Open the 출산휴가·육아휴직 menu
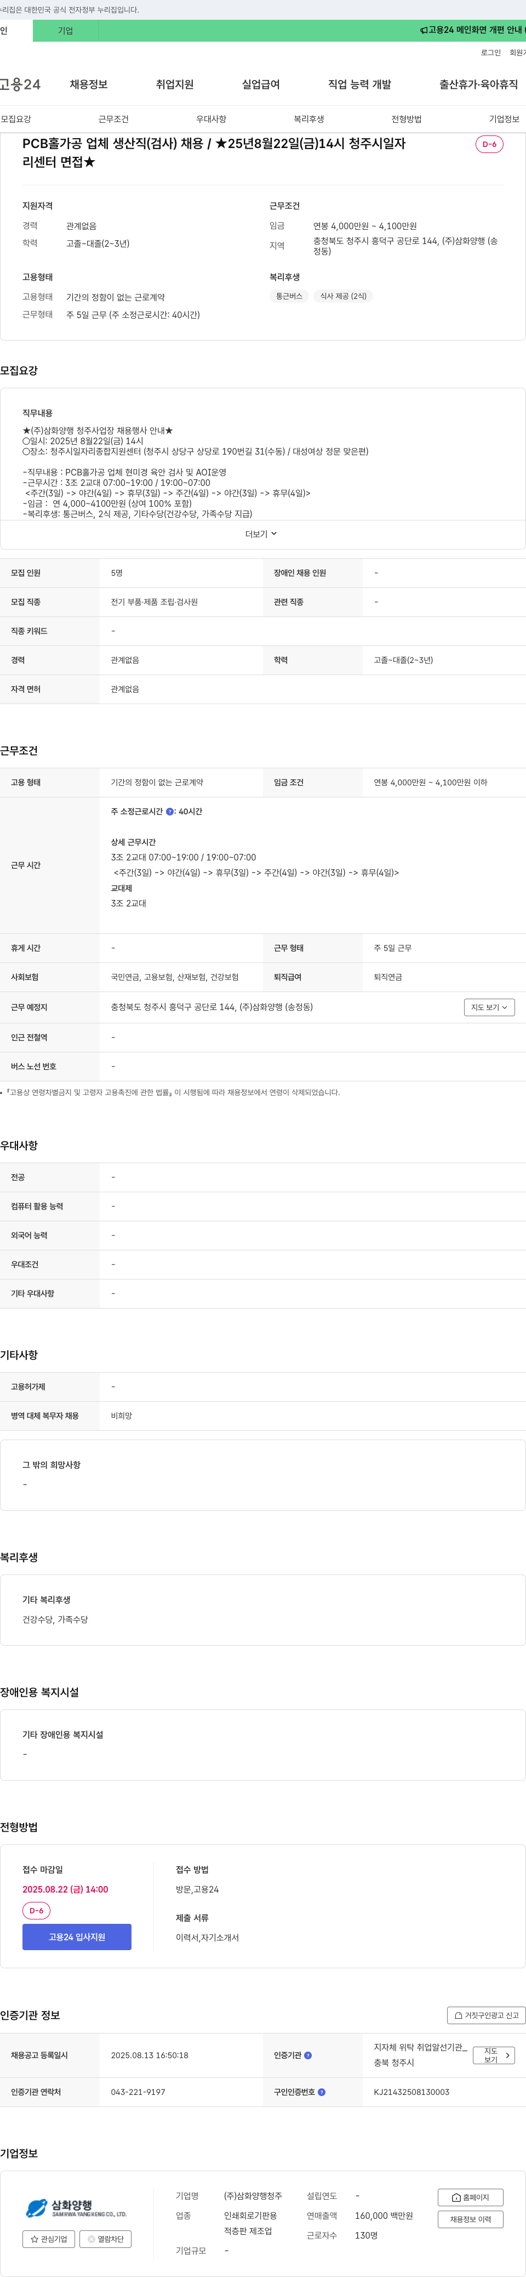Image resolution: width=526 pixels, height=2277 pixels. 478,85
